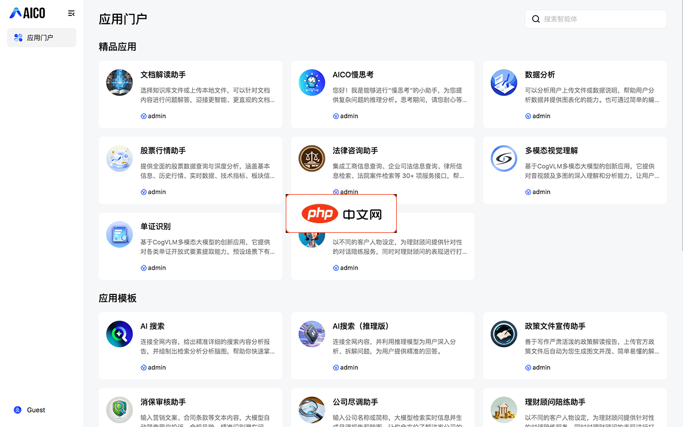683x427 pixels.
Task: Click admin author on 股票行情助手 card
Action: pos(153,192)
